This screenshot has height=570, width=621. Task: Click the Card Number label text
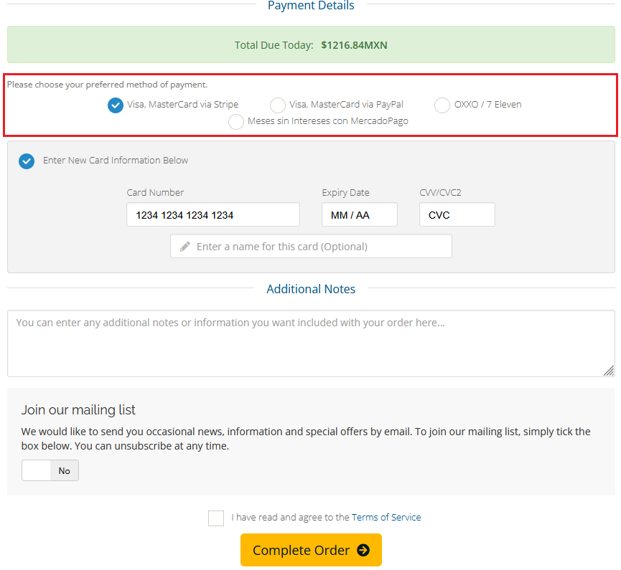tap(155, 192)
